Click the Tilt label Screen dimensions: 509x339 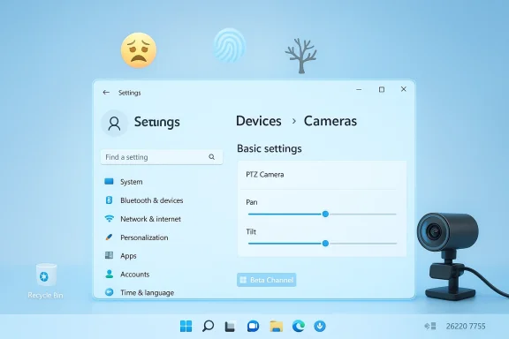[251, 231]
